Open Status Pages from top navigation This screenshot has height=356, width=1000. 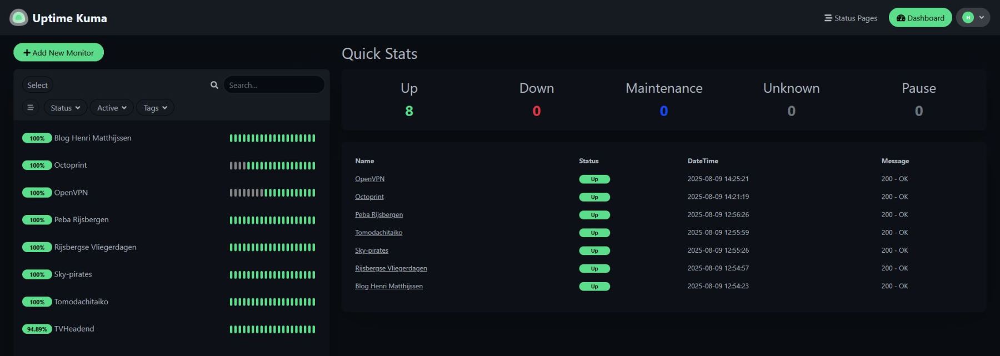[851, 18]
